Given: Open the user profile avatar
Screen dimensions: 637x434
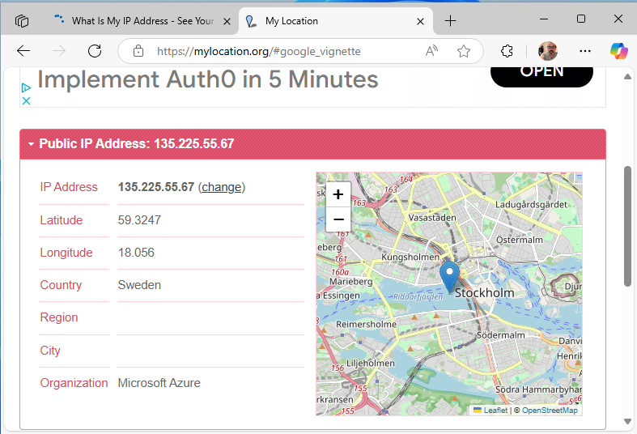Looking at the screenshot, I should point(548,51).
